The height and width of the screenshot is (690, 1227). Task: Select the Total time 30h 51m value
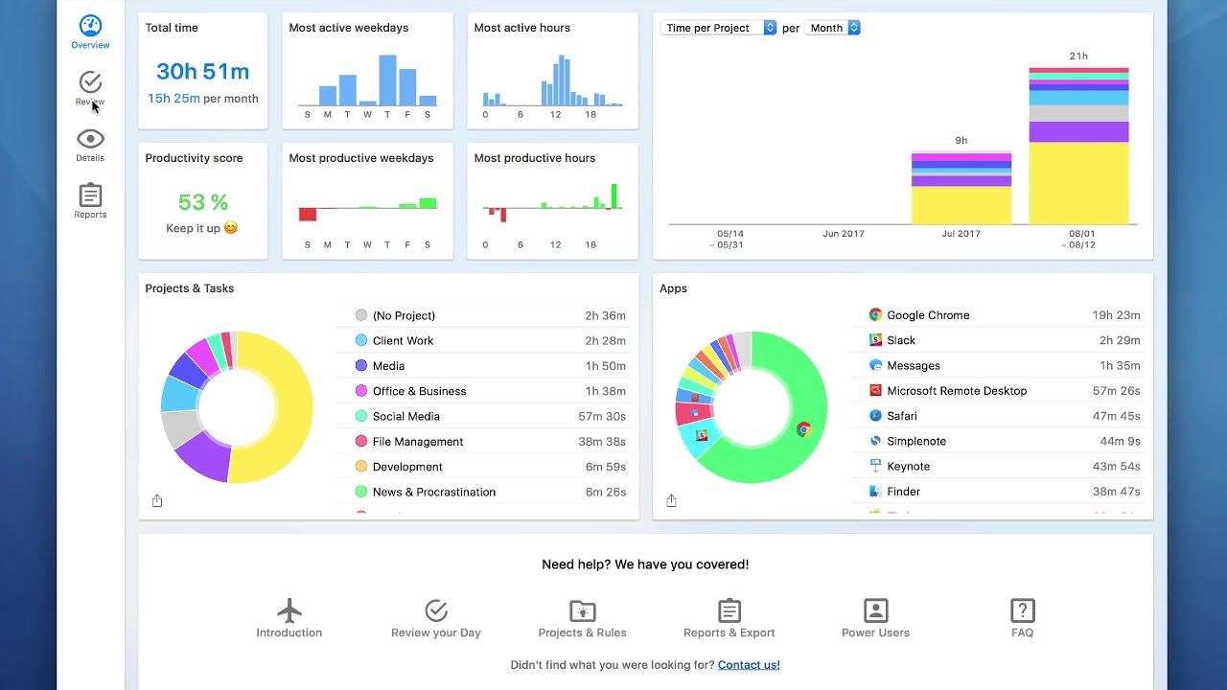pyautogui.click(x=202, y=71)
